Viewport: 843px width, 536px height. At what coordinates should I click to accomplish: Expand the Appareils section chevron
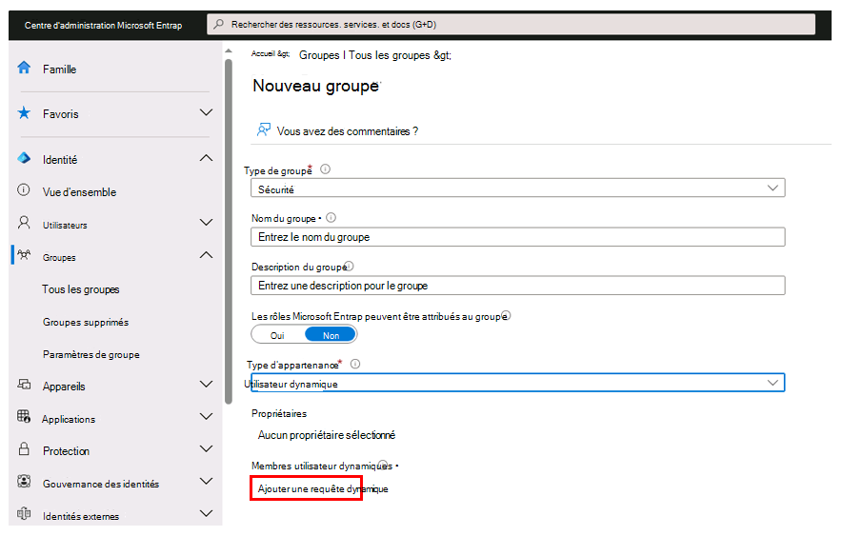tap(206, 385)
